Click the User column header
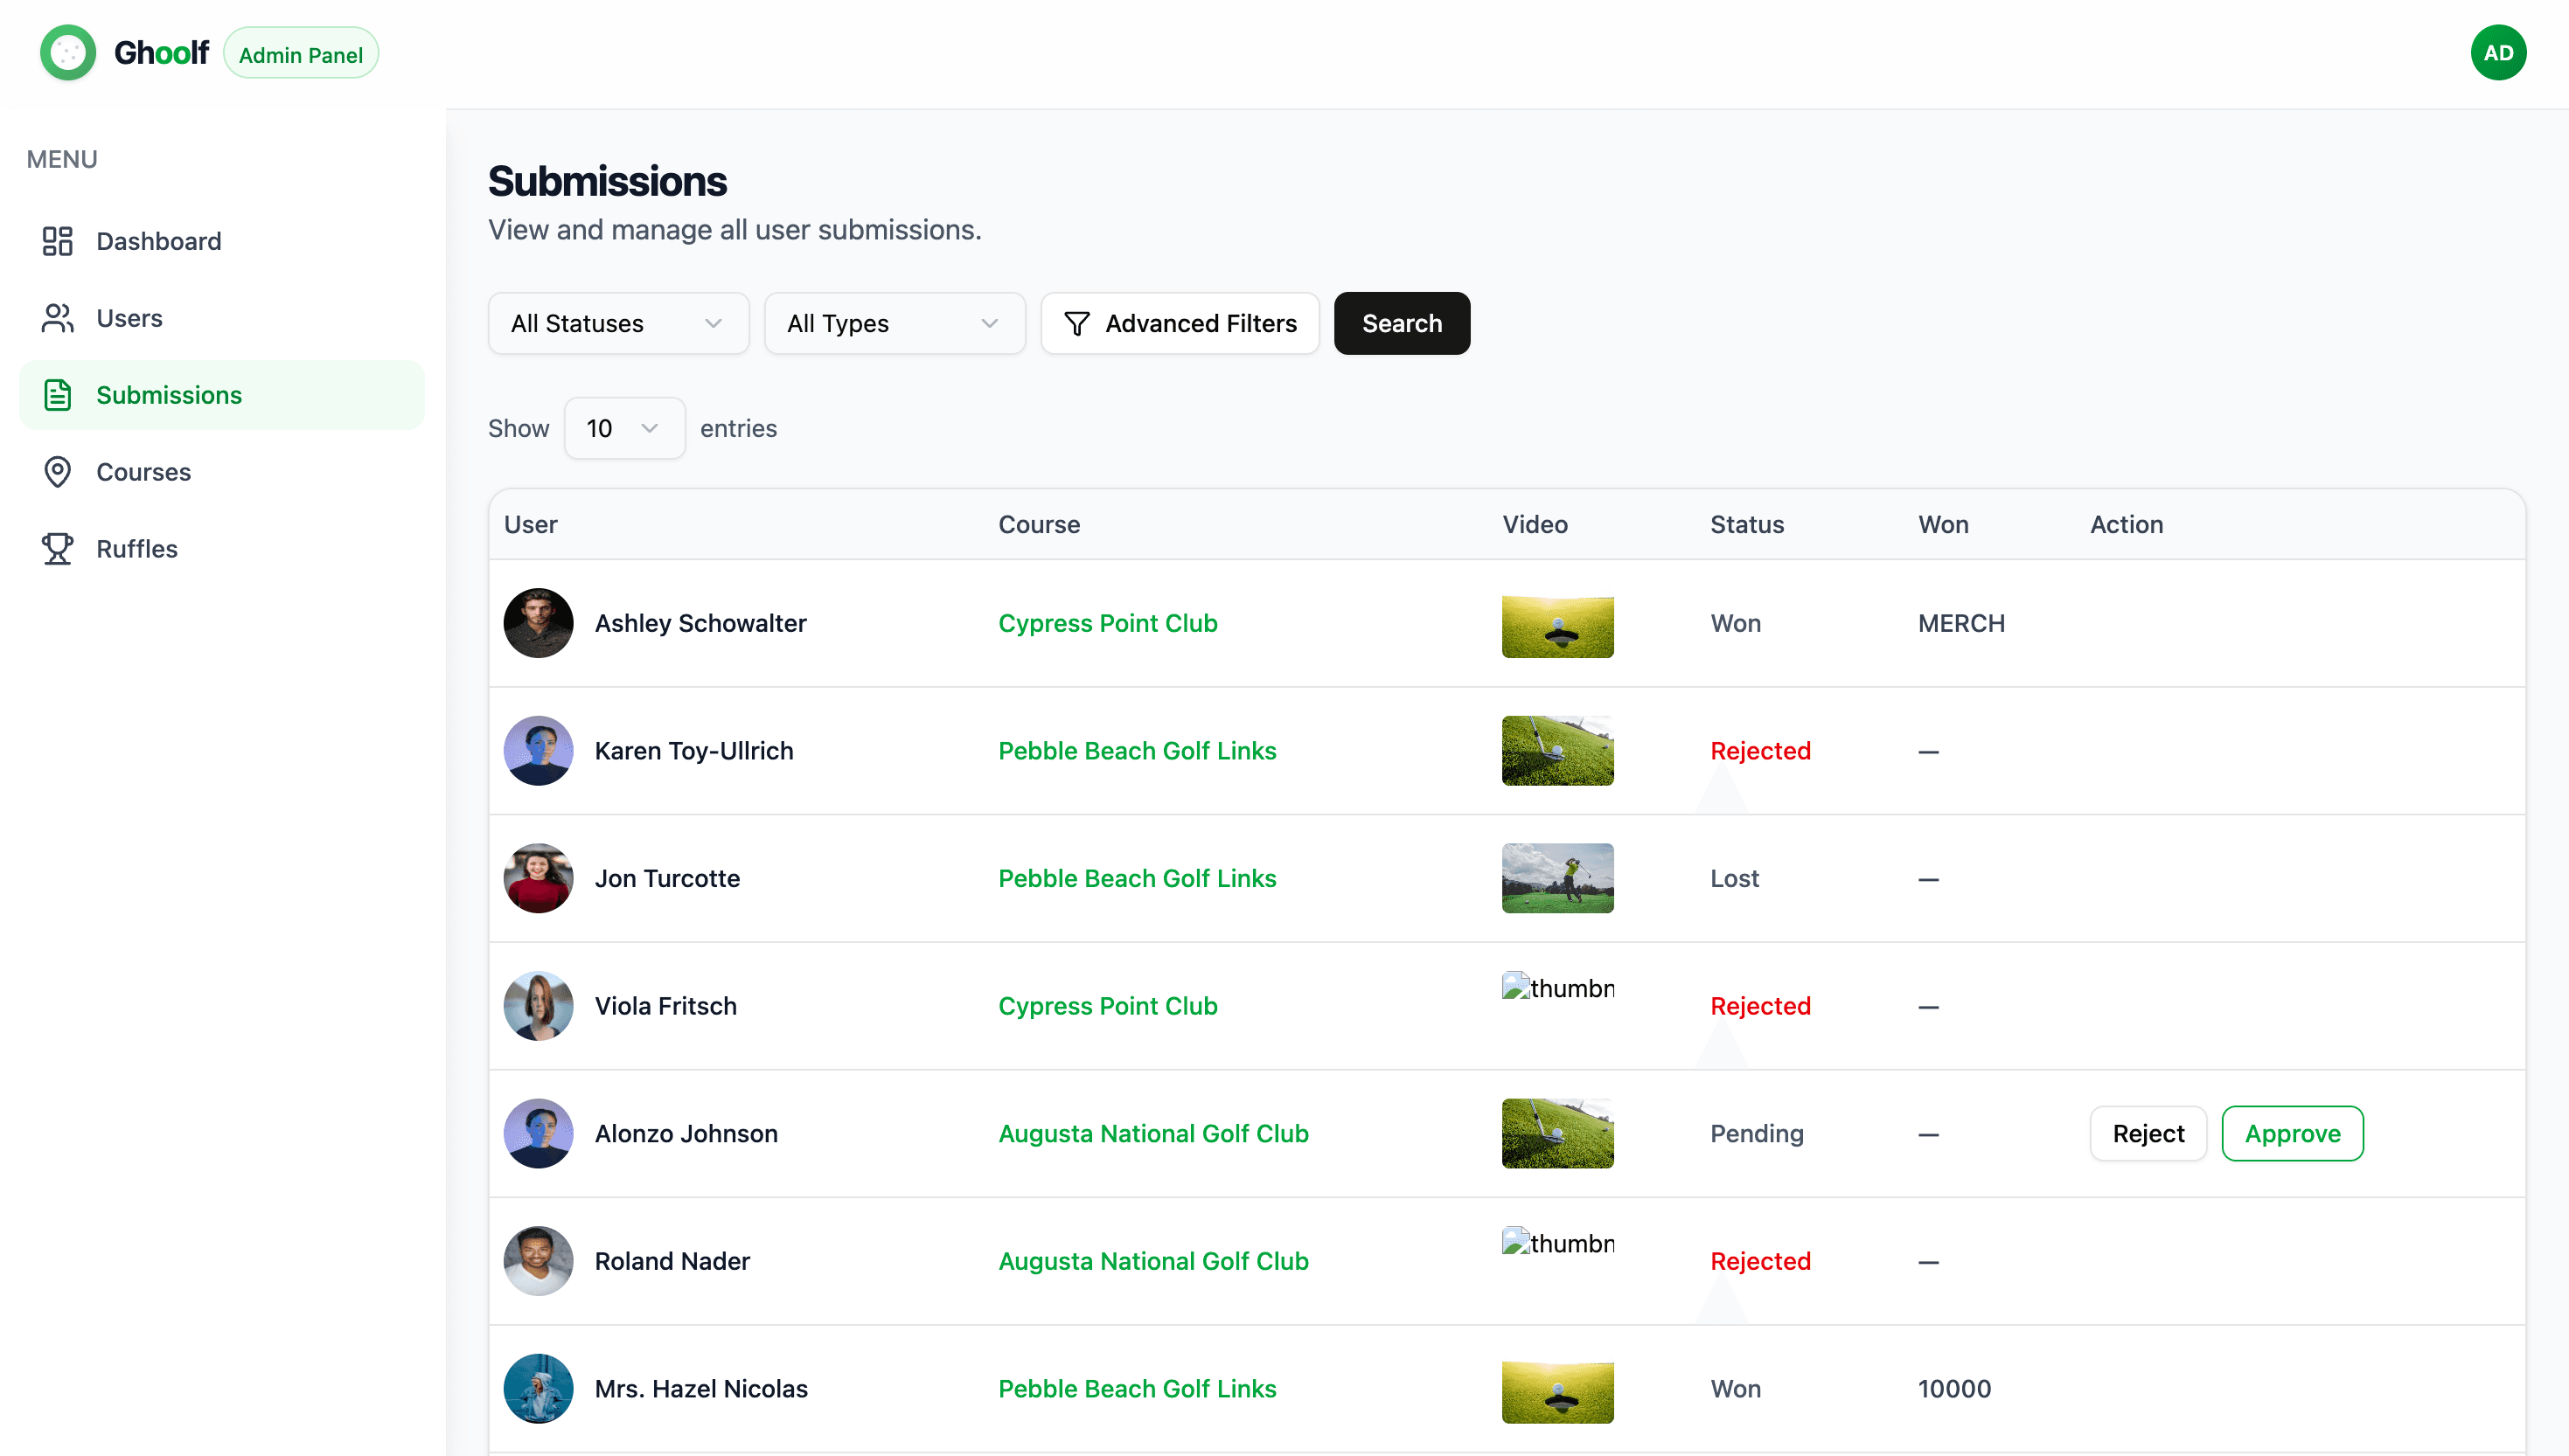 click(x=530, y=525)
